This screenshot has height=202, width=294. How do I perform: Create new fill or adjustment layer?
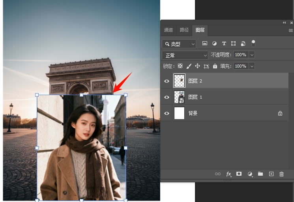pyautogui.click(x=250, y=174)
